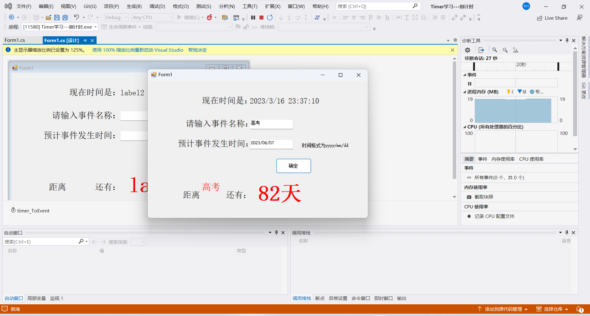Image resolution: width=590 pixels, height=316 pixels.
Task: Click the Live Share button
Action: pos(552,18)
